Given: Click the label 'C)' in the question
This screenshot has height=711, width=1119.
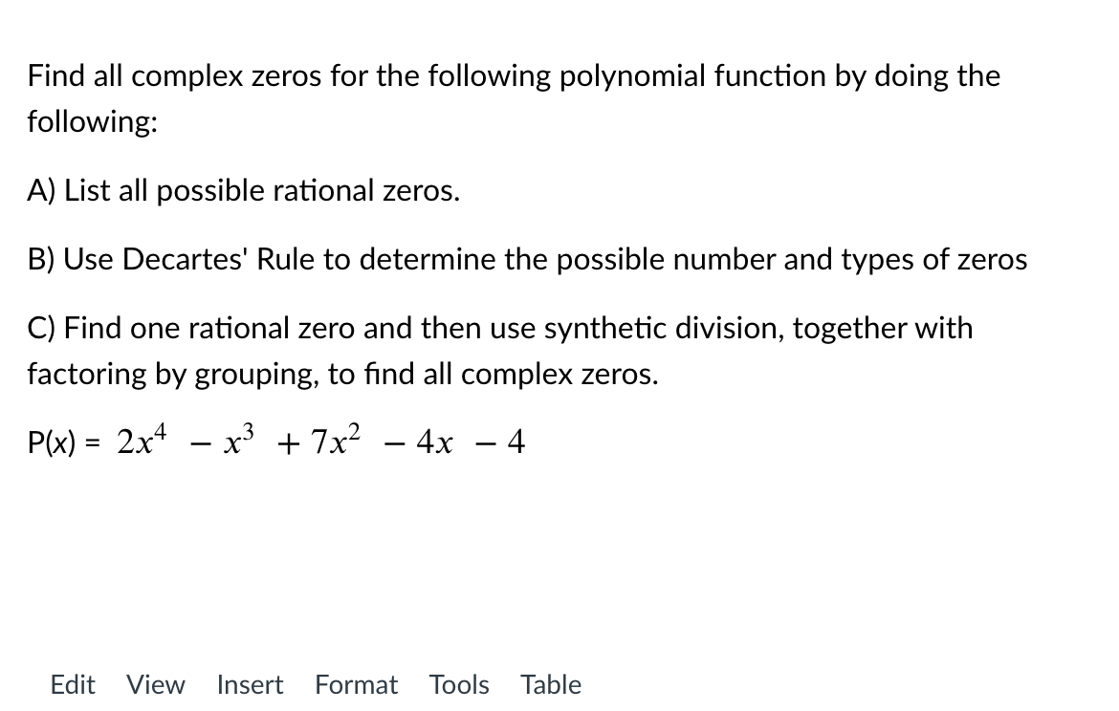Looking at the screenshot, I should coord(39,328).
